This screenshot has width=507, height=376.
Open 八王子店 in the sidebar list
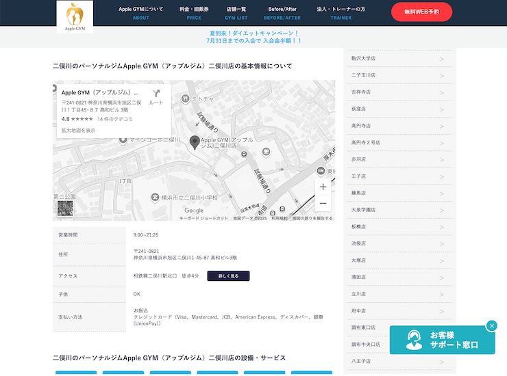tap(399, 361)
